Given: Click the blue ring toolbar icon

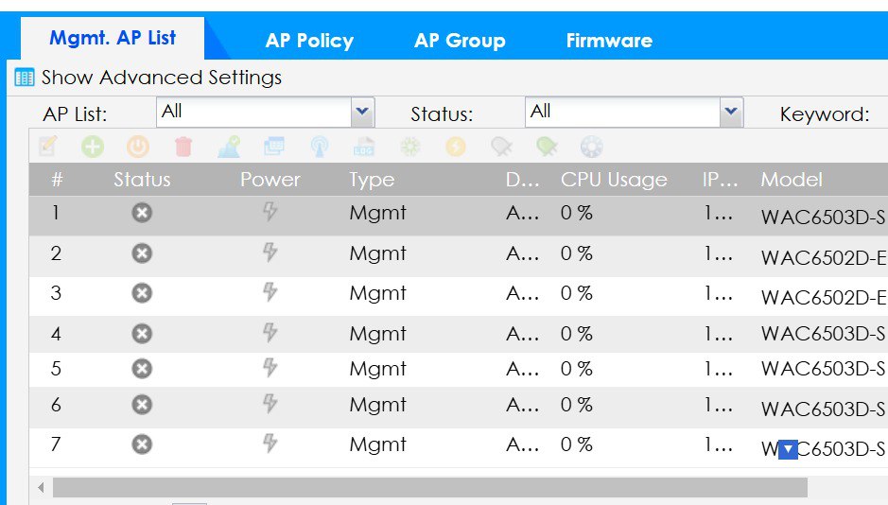Looking at the screenshot, I should point(592,147).
